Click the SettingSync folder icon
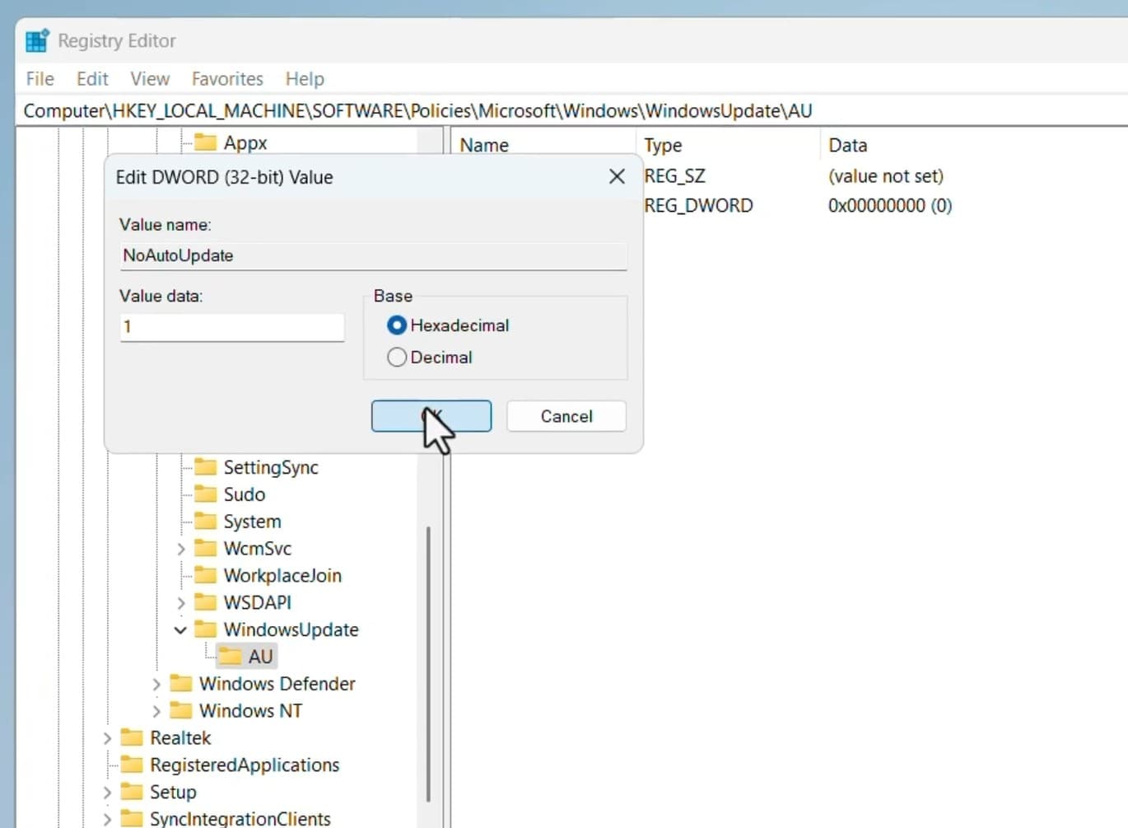 click(x=205, y=468)
